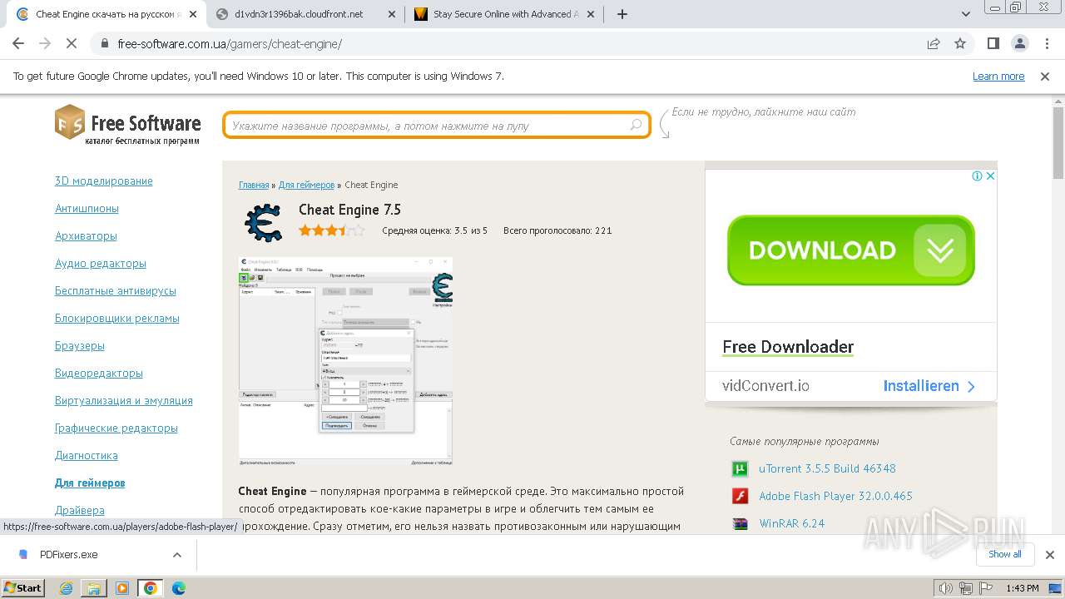Click the Free Software site logo
1065x599 pixels.
(x=127, y=125)
